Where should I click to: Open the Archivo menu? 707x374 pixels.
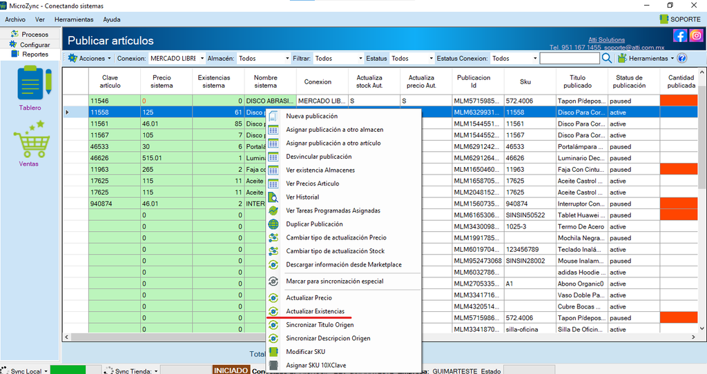pos(15,19)
